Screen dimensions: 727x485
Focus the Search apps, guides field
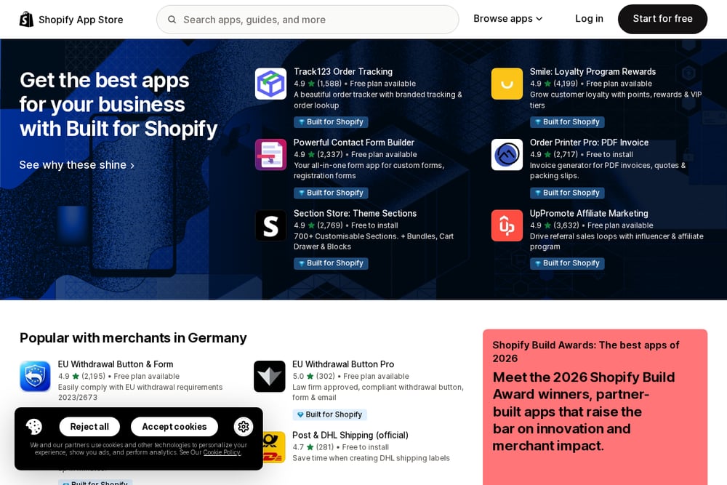click(308, 20)
